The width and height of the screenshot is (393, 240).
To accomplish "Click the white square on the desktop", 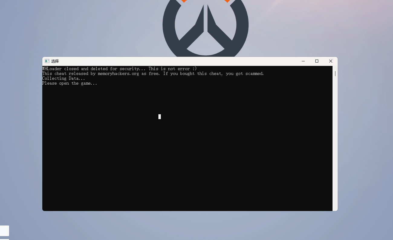I will (x=5, y=231).
